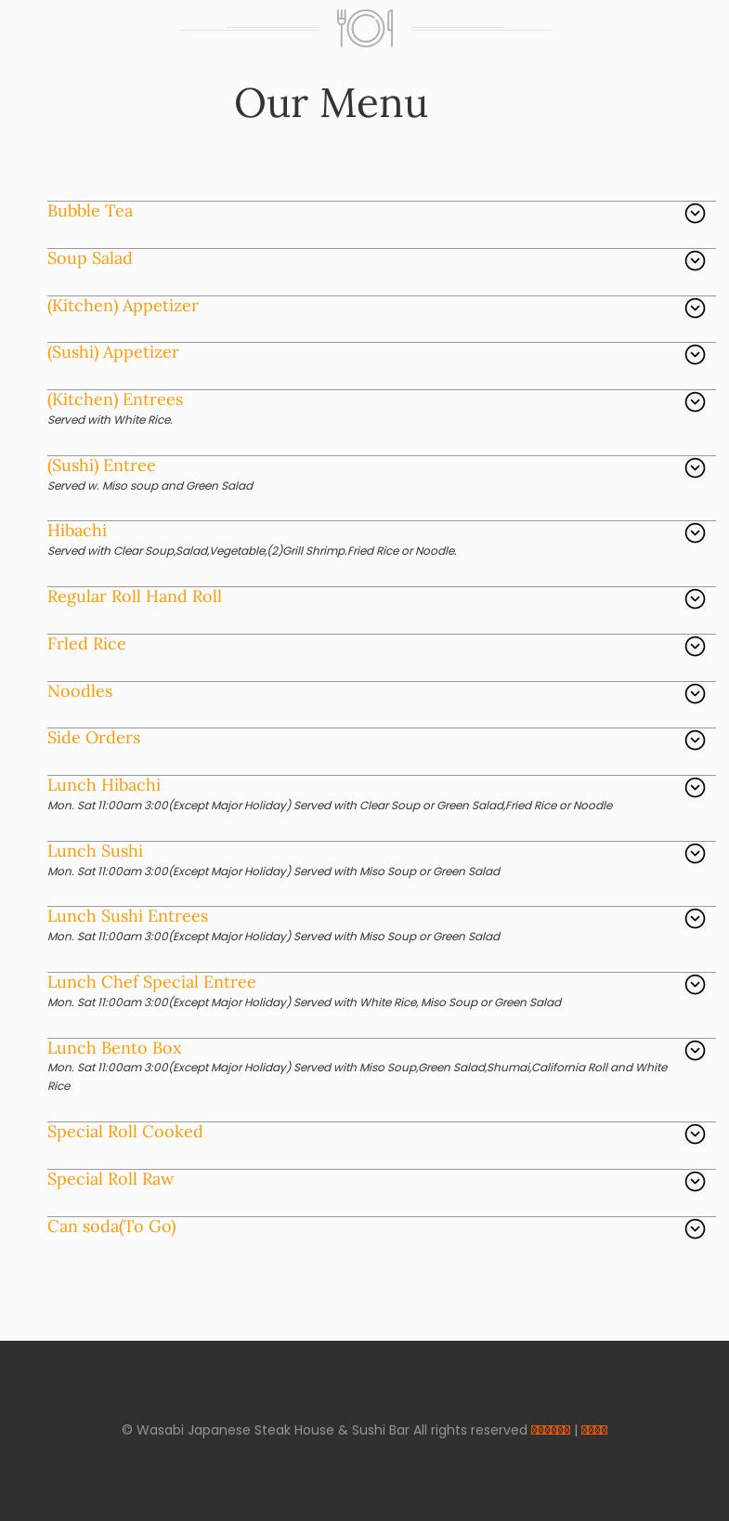Open the Special Roll Raw category
Screen dimensions: 729x1521
tap(111, 1179)
